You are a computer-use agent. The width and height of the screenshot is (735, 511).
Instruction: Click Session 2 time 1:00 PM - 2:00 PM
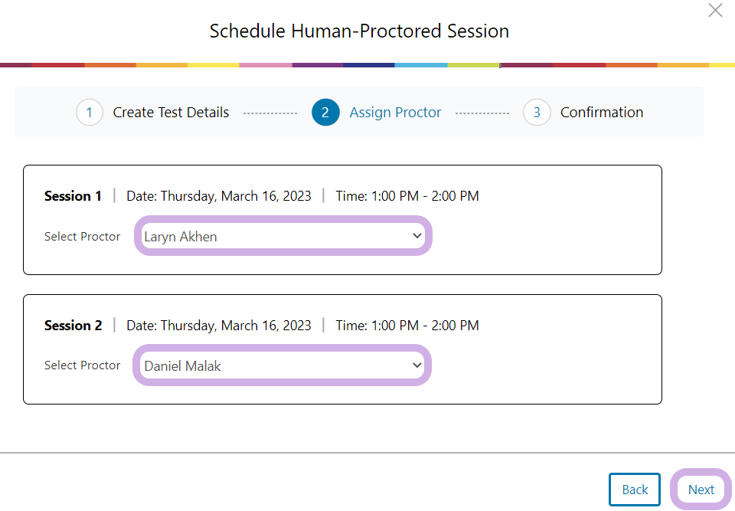coord(407,326)
